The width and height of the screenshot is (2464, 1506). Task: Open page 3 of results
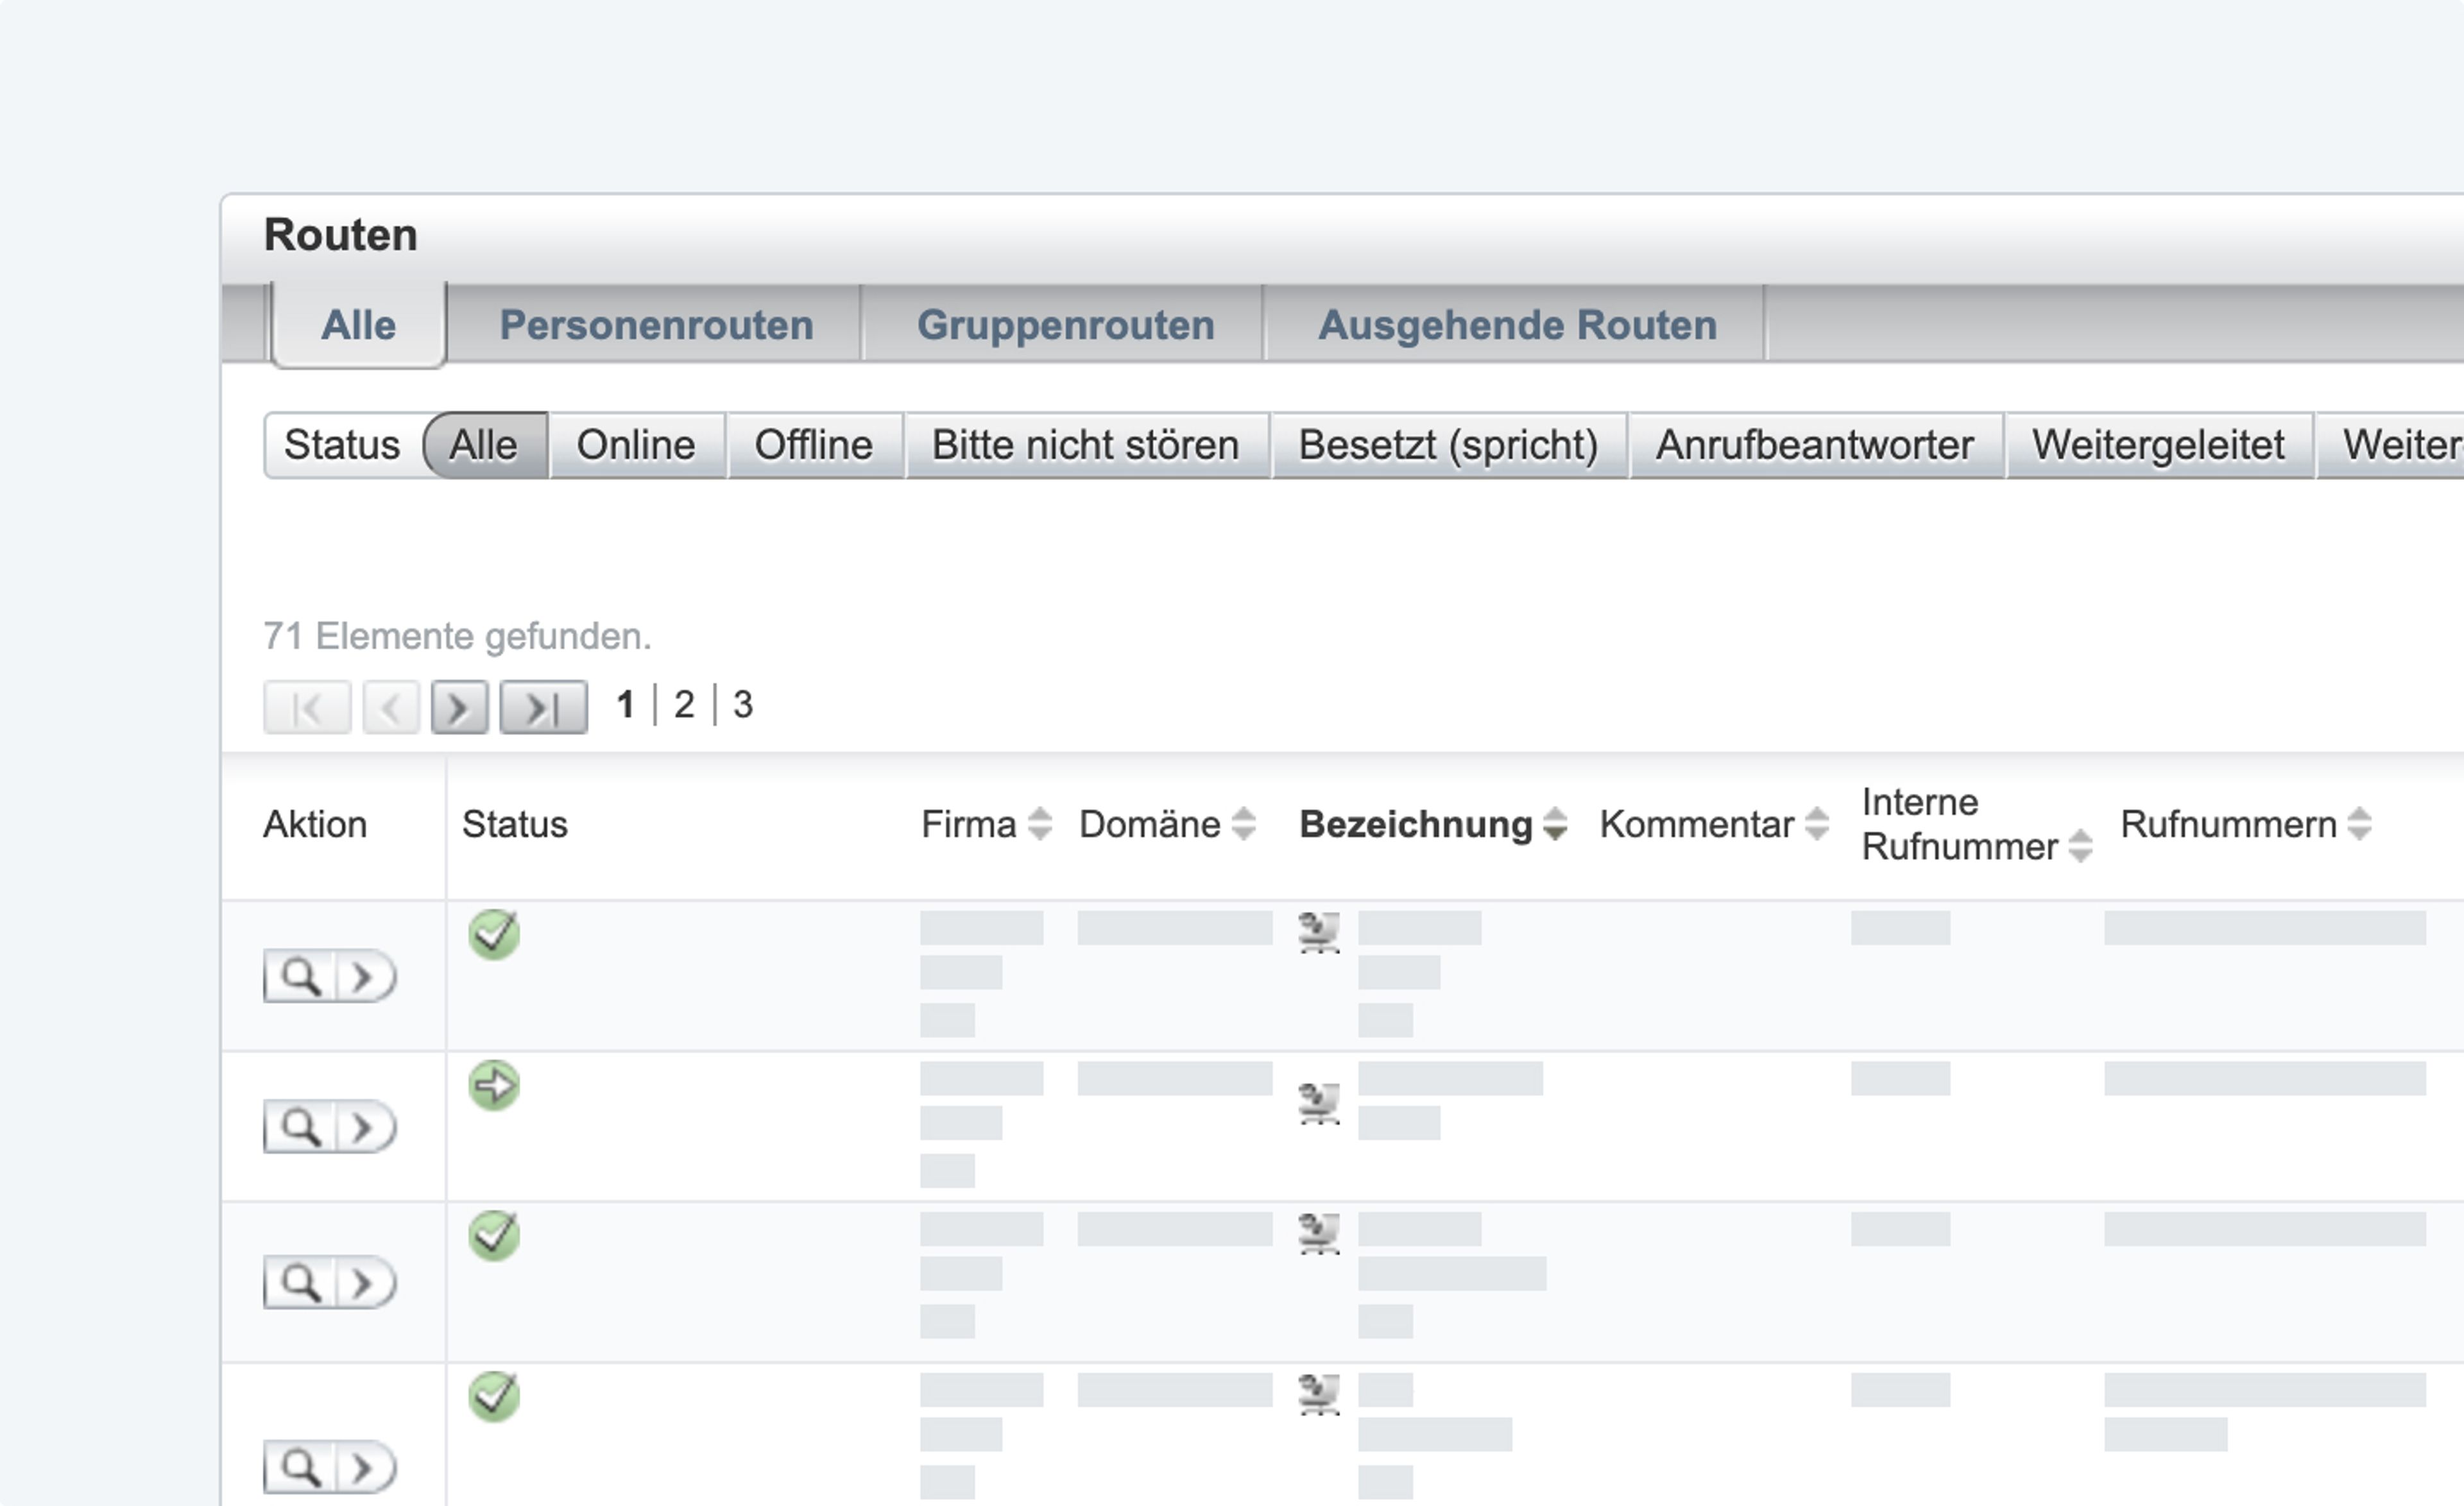(x=742, y=705)
